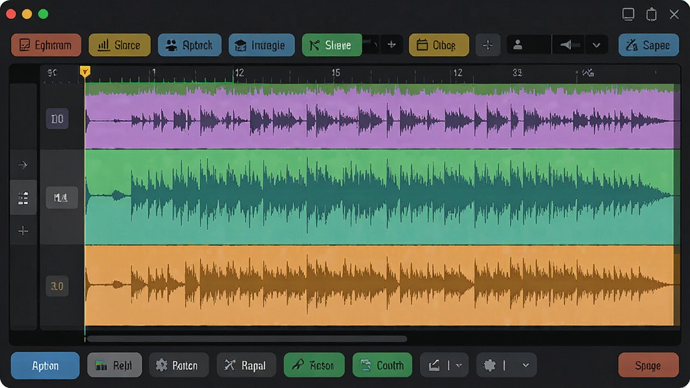Click the speaker volume icon
690x388 pixels.
(566, 45)
